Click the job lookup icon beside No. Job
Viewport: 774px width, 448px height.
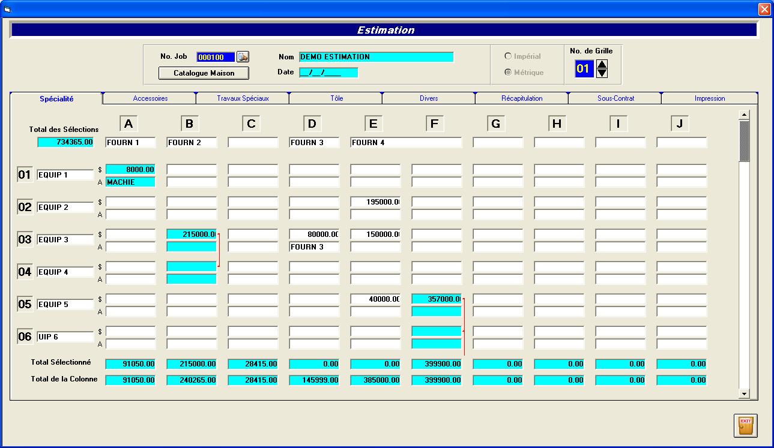(x=243, y=57)
